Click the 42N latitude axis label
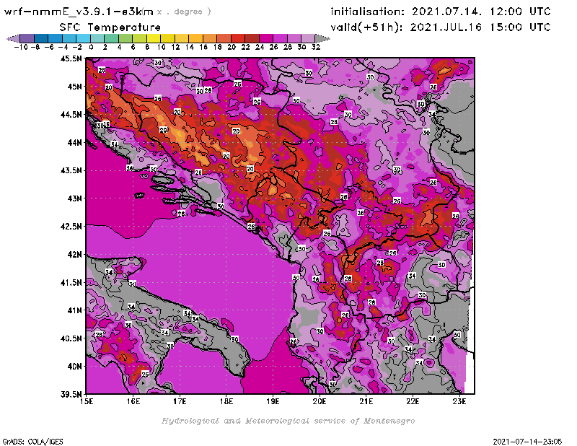The image size is (577, 446). [74, 255]
